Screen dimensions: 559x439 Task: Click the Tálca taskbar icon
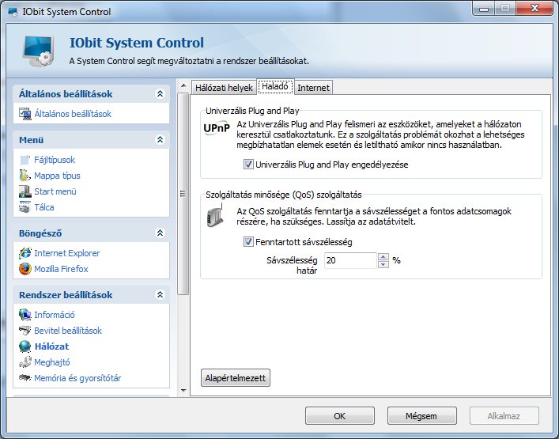(25, 207)
